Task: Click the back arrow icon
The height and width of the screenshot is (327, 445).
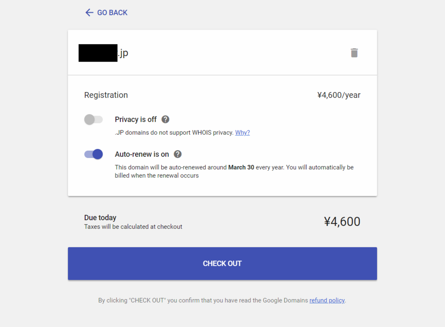Action: pyautogui.click(x=89, y=13)
